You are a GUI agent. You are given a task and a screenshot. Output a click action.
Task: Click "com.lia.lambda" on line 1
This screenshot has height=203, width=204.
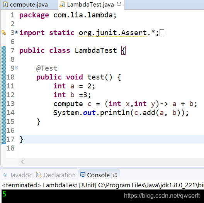[83, 15]
